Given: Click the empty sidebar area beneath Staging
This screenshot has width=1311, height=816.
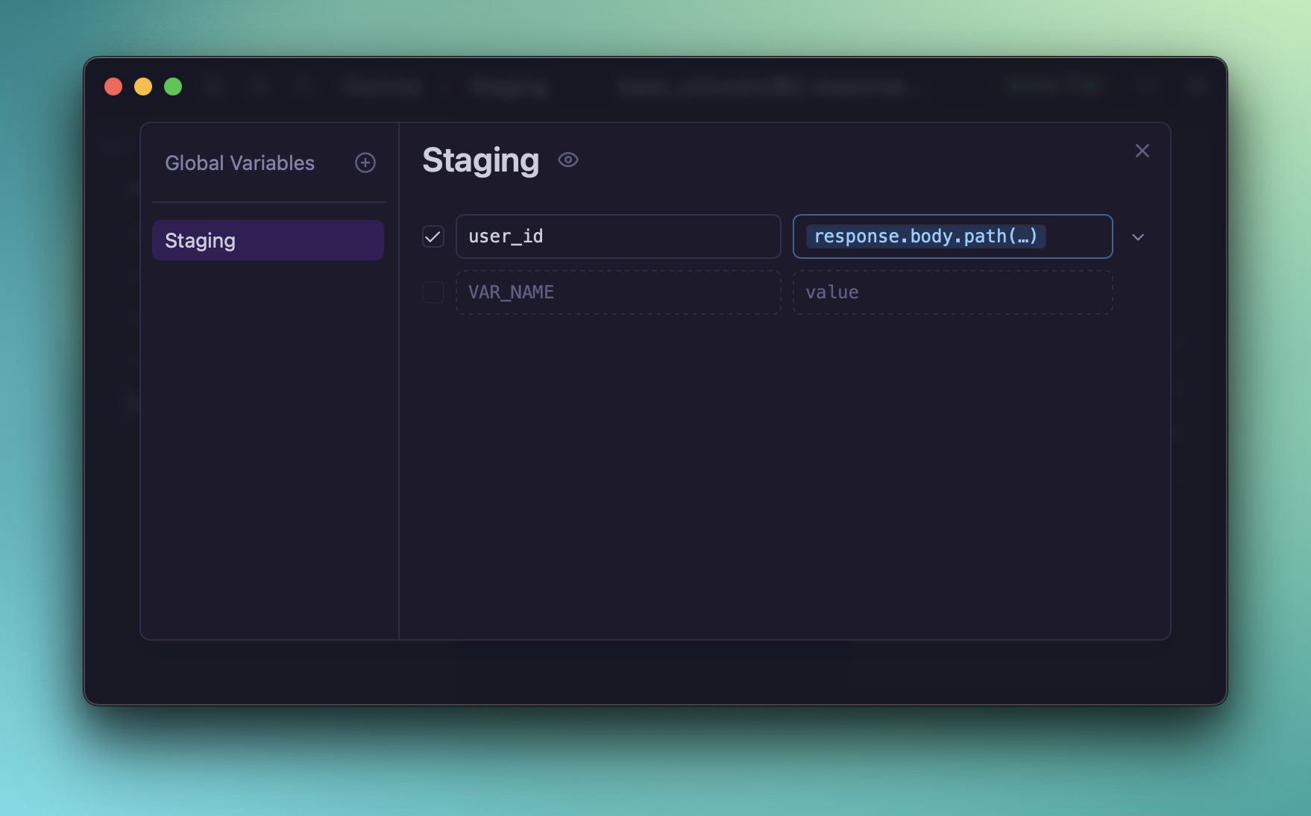Looking at the screenshot, I should pyautogui.click(x=268, y=448).
